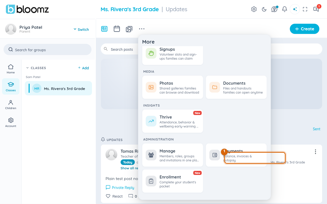This screenshot has width=327, height=204.
Task: Toggle fullscreen view icon
Action: point(305,9)
